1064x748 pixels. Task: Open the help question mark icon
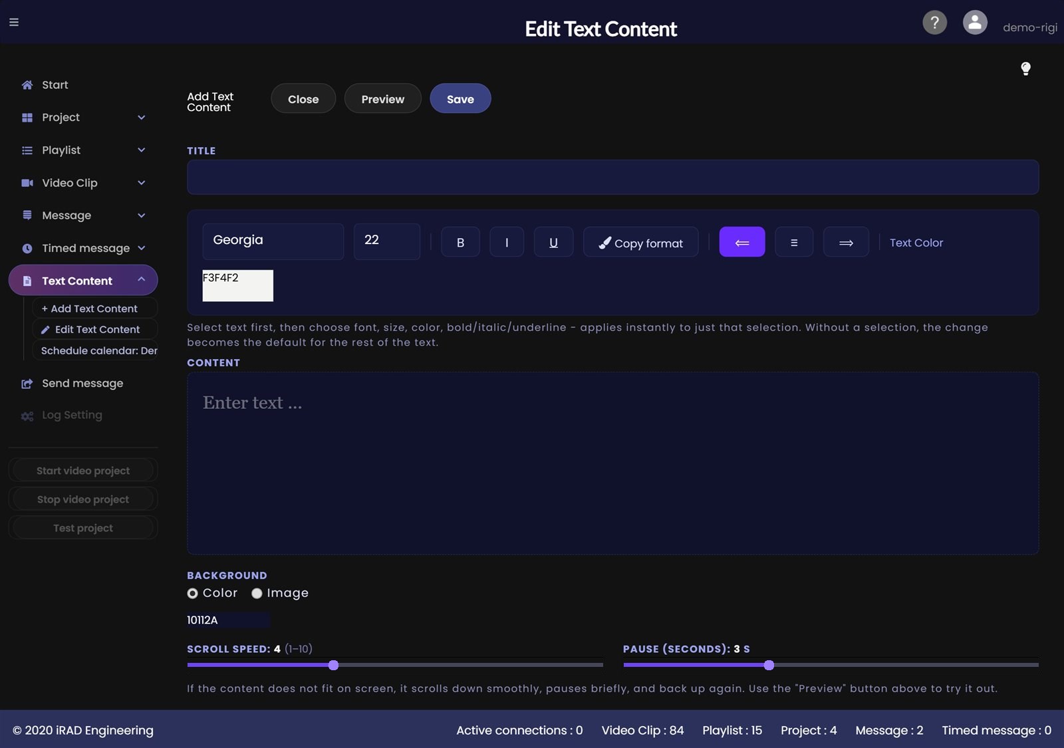pyautogui.click(x=934, y=23)
